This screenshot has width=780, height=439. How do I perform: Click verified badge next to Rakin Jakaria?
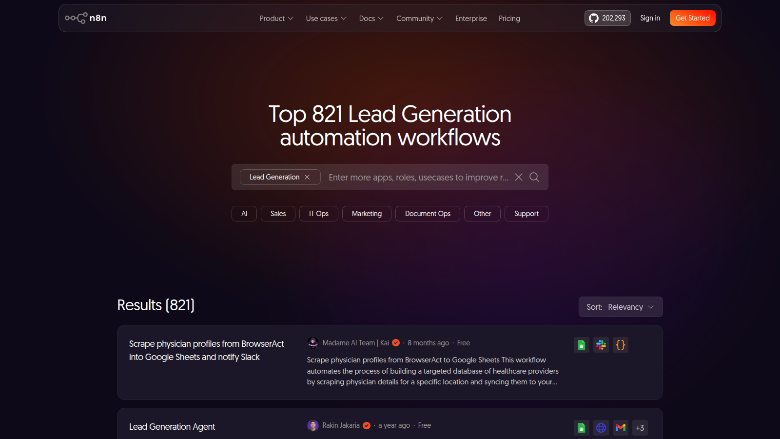[367, 425]
